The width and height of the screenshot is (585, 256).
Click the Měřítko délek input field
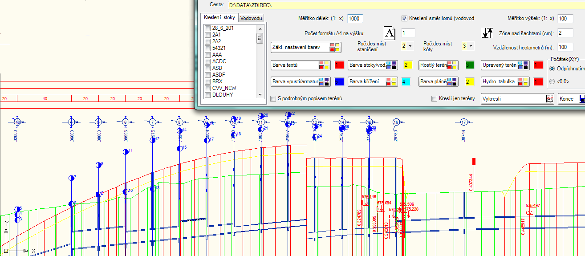point(355,19)
